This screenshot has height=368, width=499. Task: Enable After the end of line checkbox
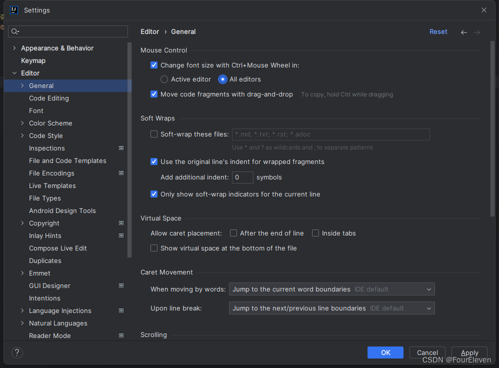tap(233, 233)
